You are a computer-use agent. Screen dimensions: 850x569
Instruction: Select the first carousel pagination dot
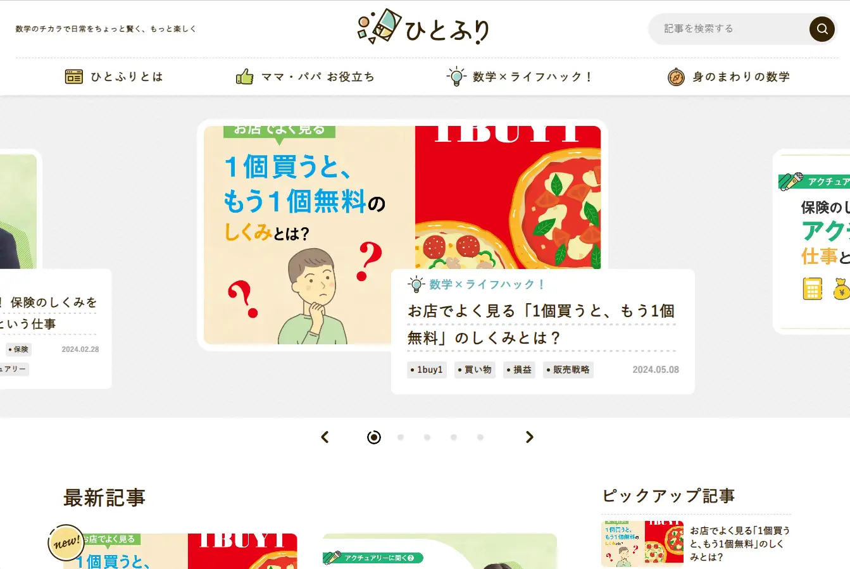pyautogui.click(x=374, y=437)
